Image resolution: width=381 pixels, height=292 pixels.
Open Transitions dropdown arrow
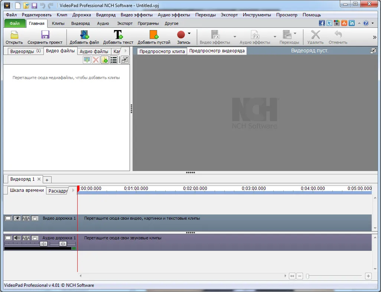point(295,33)
